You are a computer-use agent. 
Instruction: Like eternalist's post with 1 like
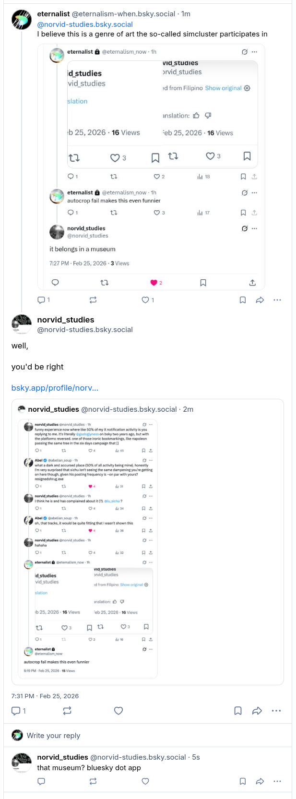coord(145,300)
